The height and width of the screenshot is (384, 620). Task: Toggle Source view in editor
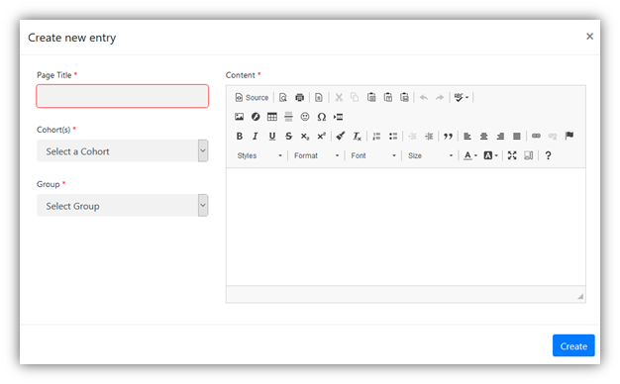252,98
